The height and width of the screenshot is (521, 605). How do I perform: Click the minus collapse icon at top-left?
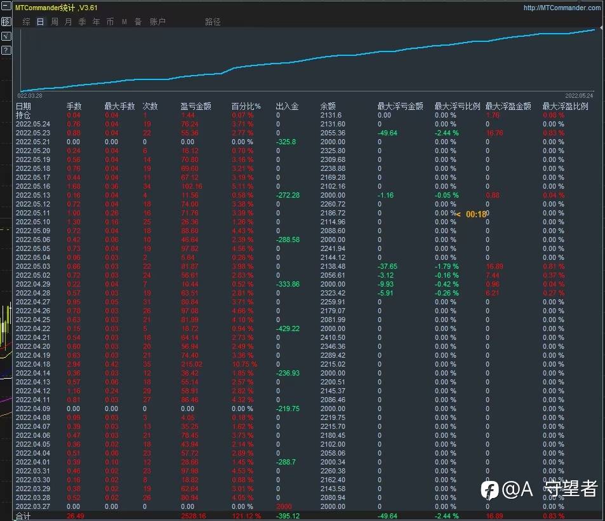pyautogui.click(x=6, y=6)
